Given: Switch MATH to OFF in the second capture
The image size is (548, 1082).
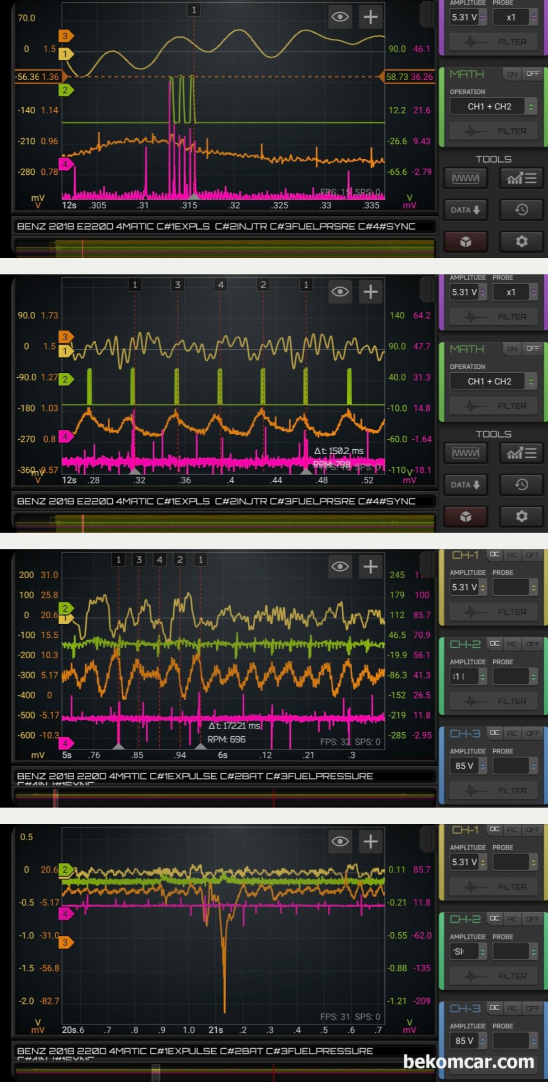Looking at the screenshot, I should coord(533,348).
